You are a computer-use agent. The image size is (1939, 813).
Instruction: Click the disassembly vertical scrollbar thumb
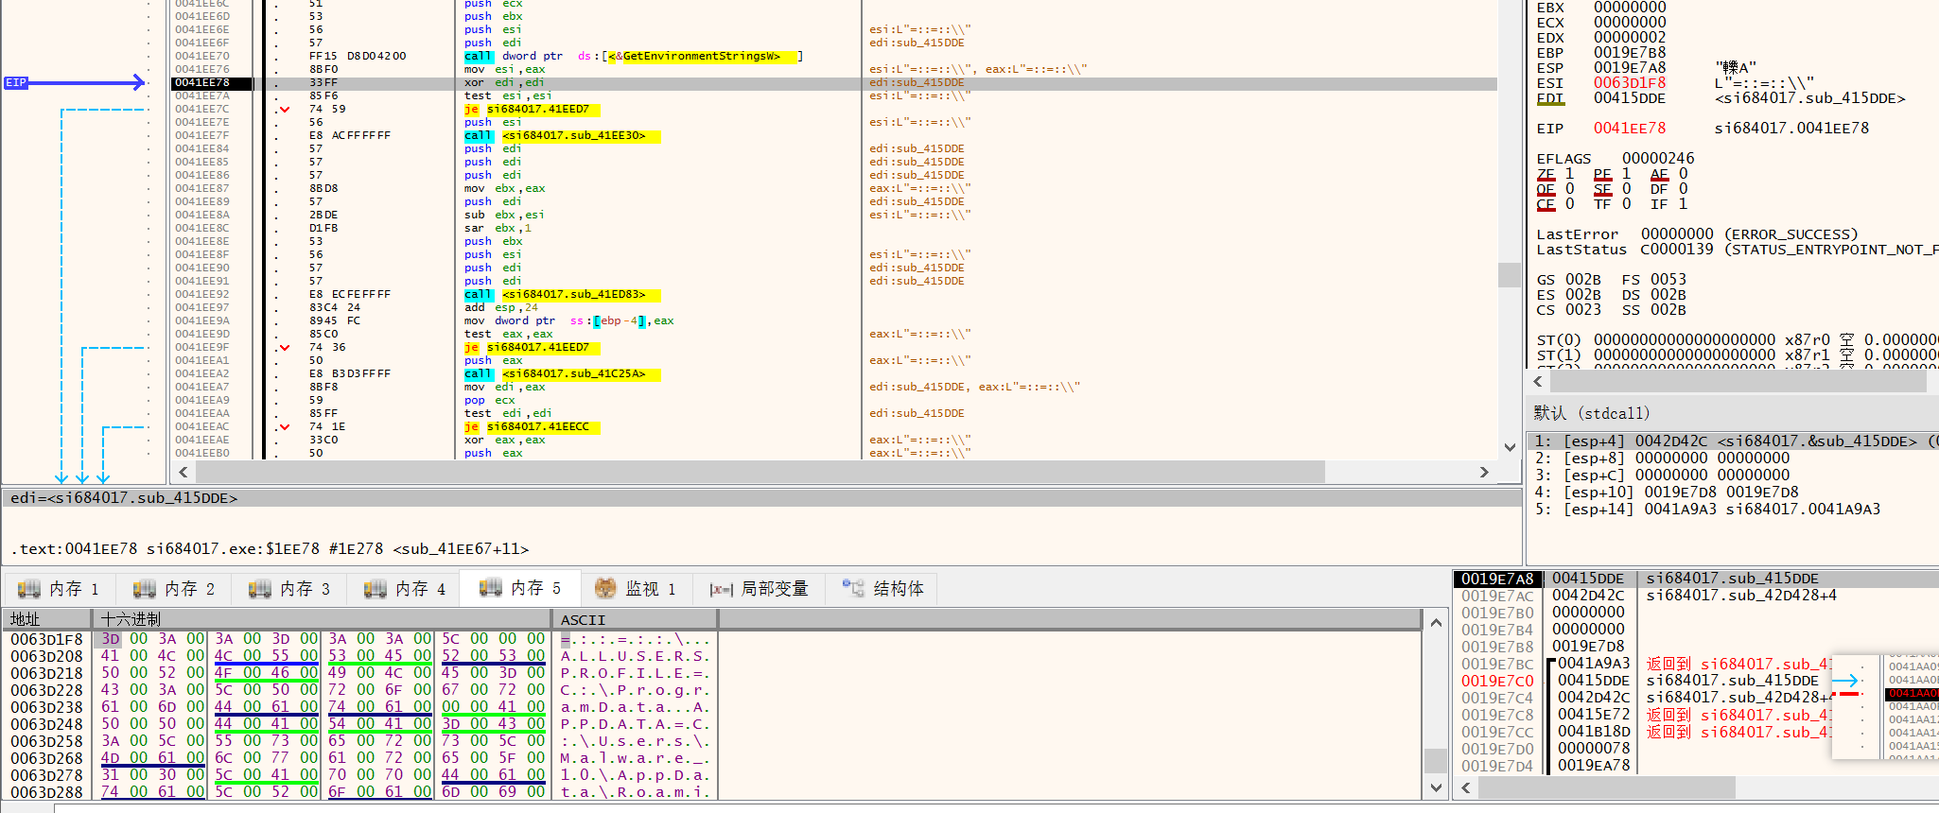[1509, 275]
